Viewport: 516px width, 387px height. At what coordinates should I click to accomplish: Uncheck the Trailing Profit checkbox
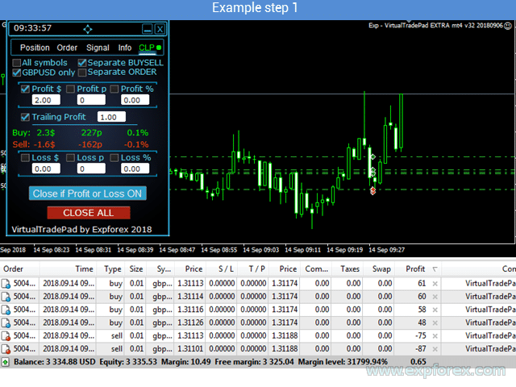(x=25, y=117)
